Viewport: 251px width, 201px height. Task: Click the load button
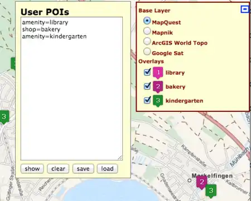107,169
